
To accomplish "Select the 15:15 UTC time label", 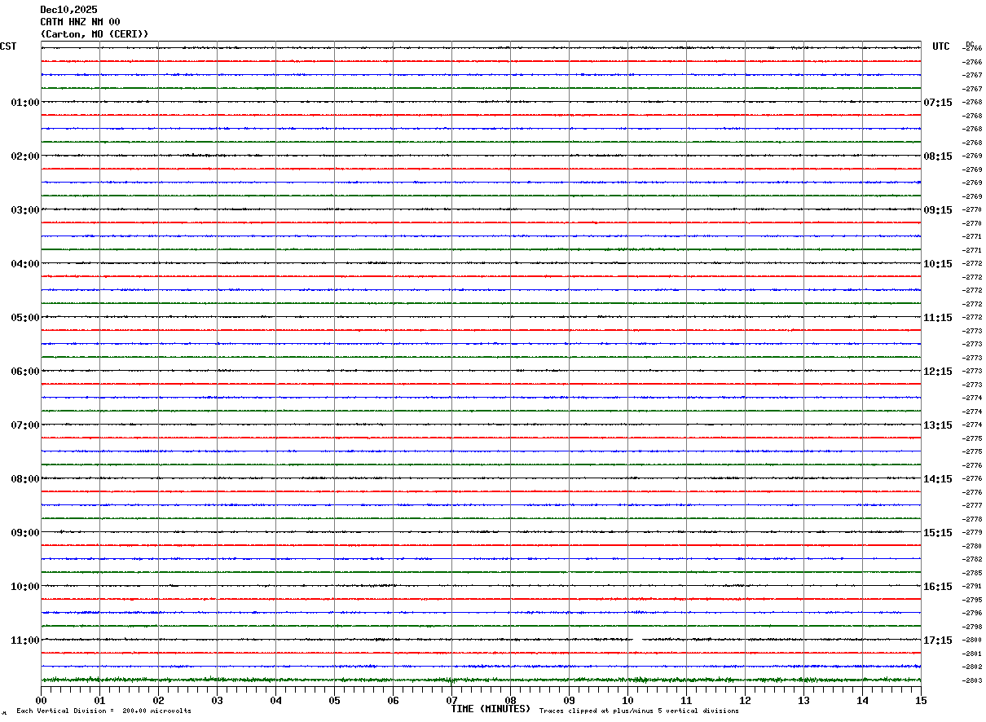I will [x=938, y=533].
